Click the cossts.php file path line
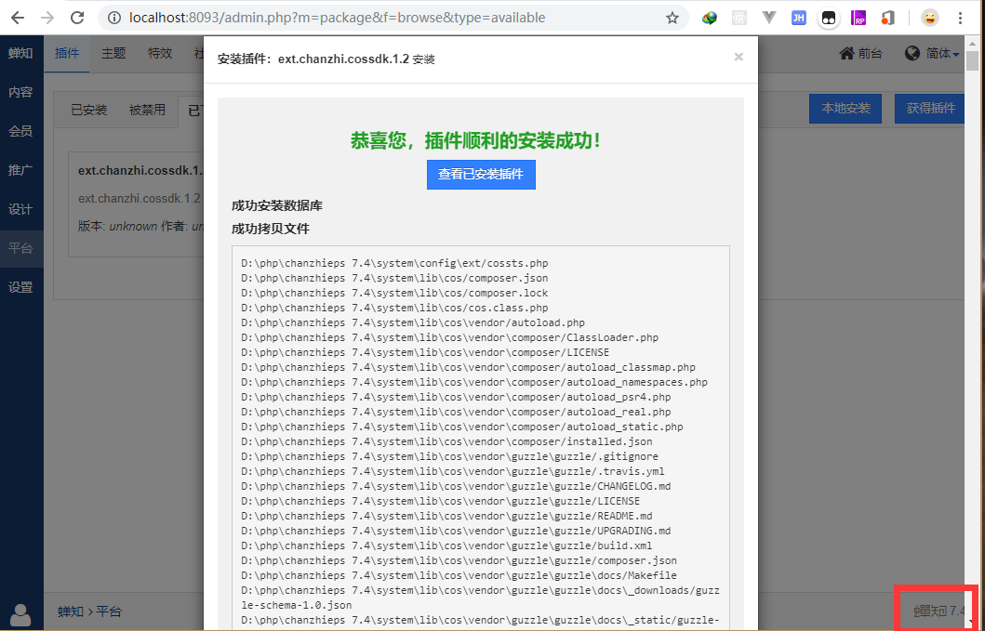Image resolution: width=985 pixels, height=631 pixels. pyautogui.click(x=394, y=263)
